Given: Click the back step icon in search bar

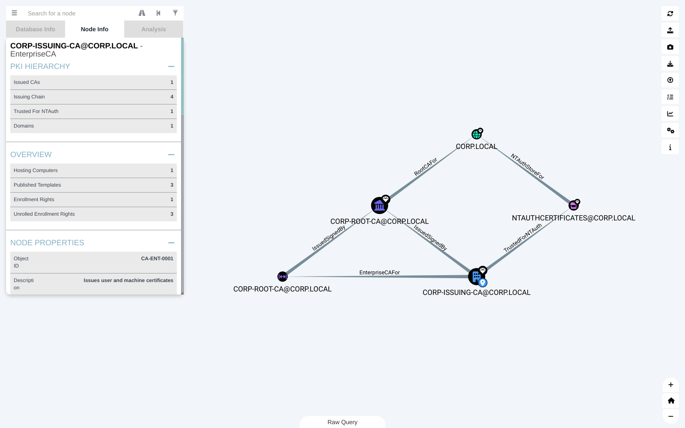Looking at the screenshot, I should (x=158, y=13).
